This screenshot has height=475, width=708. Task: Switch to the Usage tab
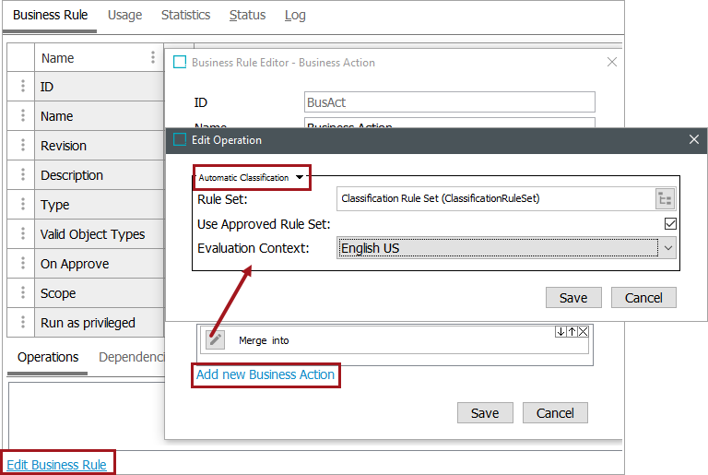click(x=124, y=15)
